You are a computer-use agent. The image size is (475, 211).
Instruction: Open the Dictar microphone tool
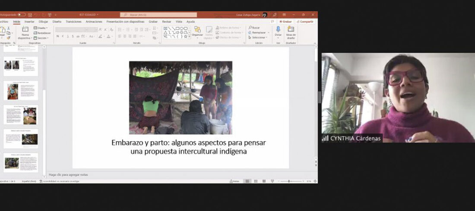278,29
